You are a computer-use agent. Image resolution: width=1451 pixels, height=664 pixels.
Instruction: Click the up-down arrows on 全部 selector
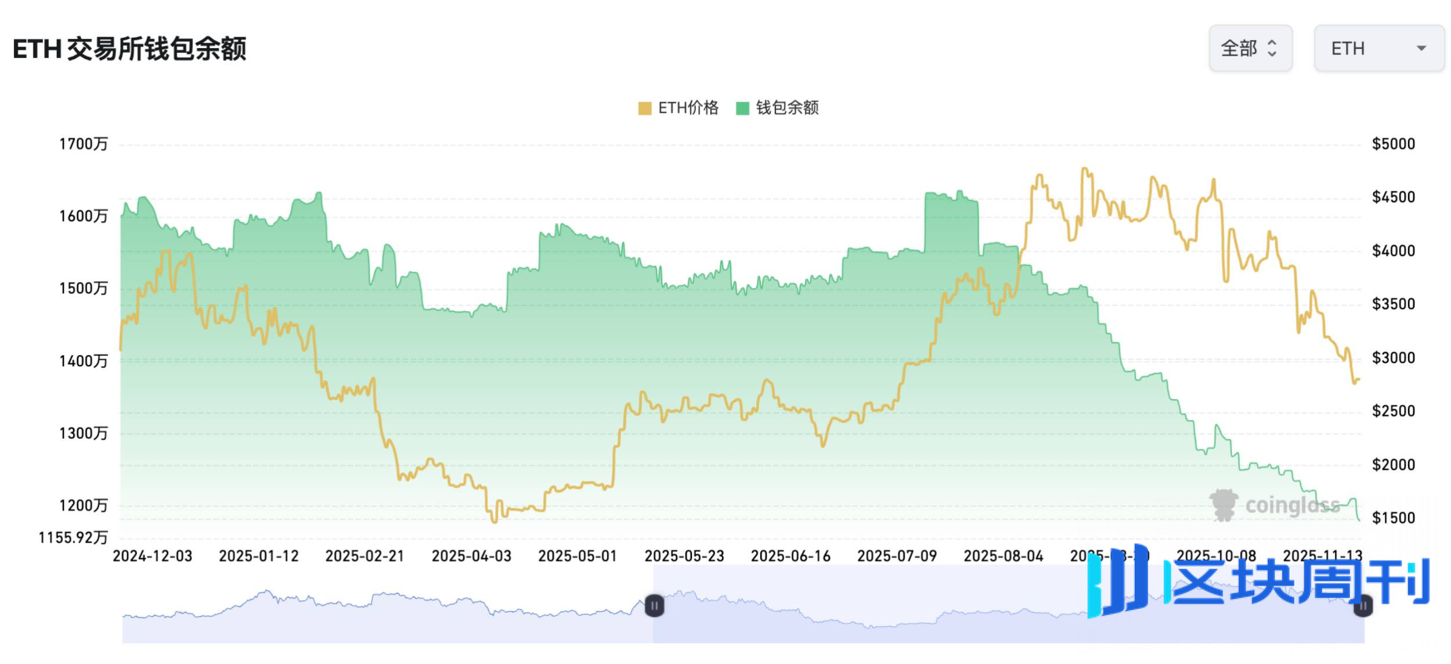click(x=1272, y=48)
